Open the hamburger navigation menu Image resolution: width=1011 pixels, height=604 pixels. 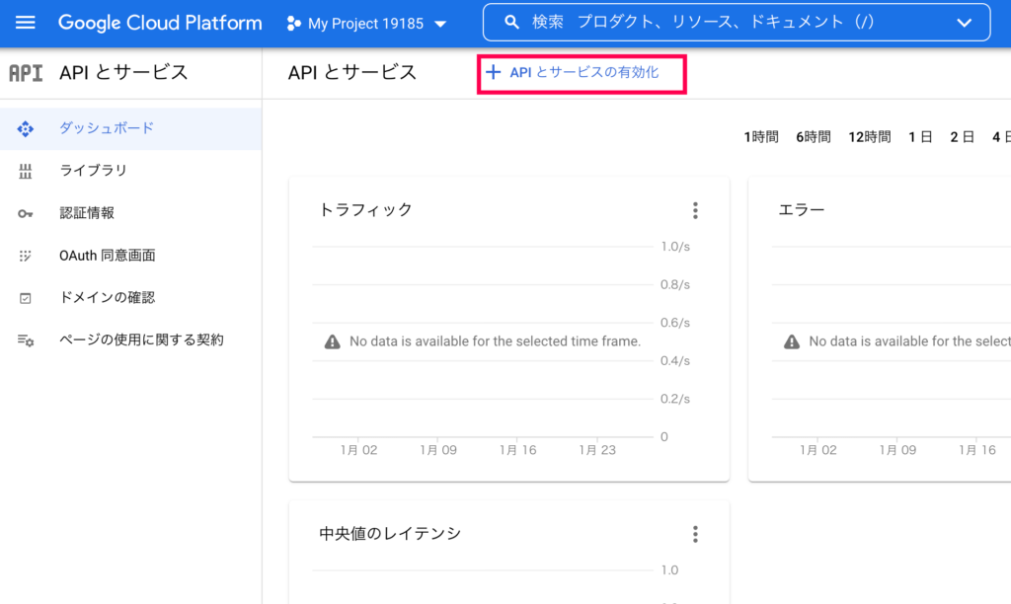[x=25, y=24]
